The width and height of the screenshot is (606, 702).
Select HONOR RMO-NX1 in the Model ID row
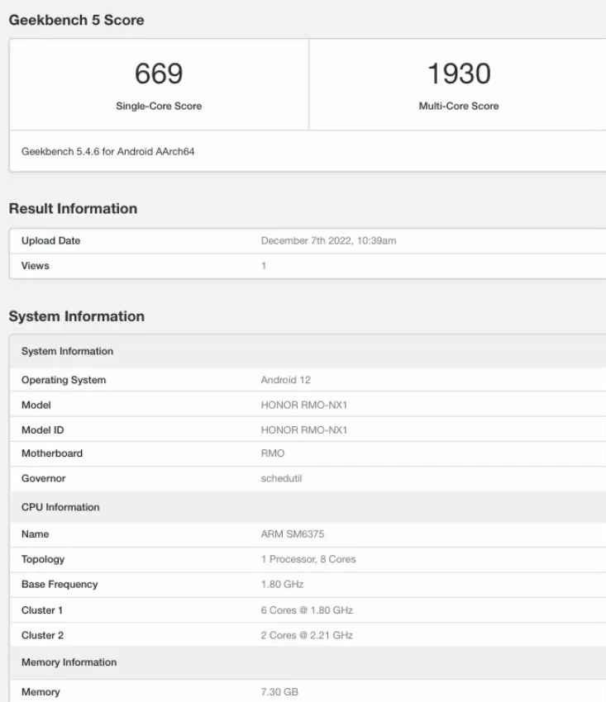tap(304, 430)
